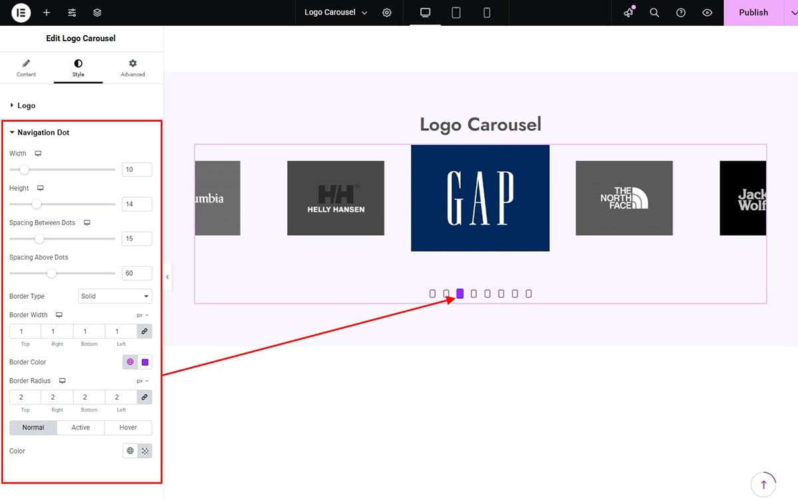Switch to tablet preview mode
798x500 pixels.
pyautogui.click(x=456, y=13)
